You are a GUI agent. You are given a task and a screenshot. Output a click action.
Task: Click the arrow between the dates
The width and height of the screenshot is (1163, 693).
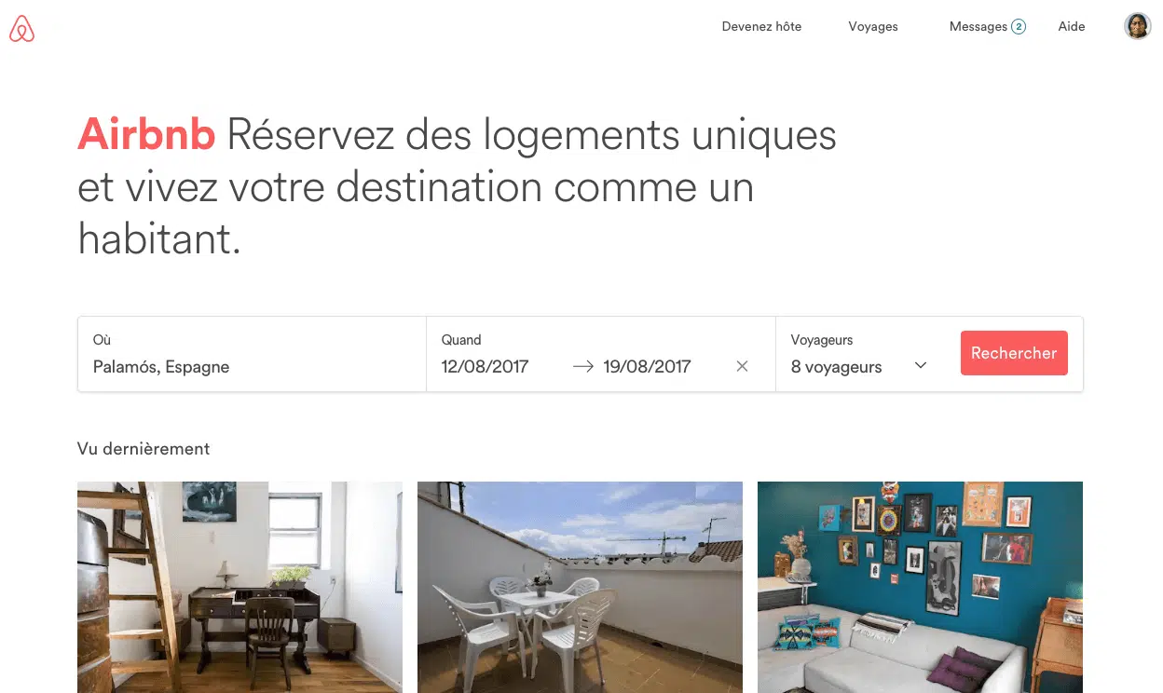(x=583, y=366)
